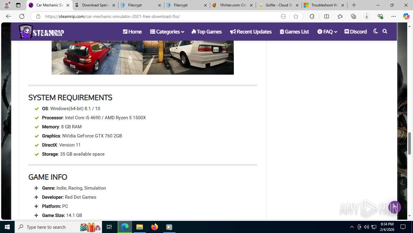Screen dimensions: 413x233
Task: Open browser profile avatar
Action: click(x=7, y=5)
